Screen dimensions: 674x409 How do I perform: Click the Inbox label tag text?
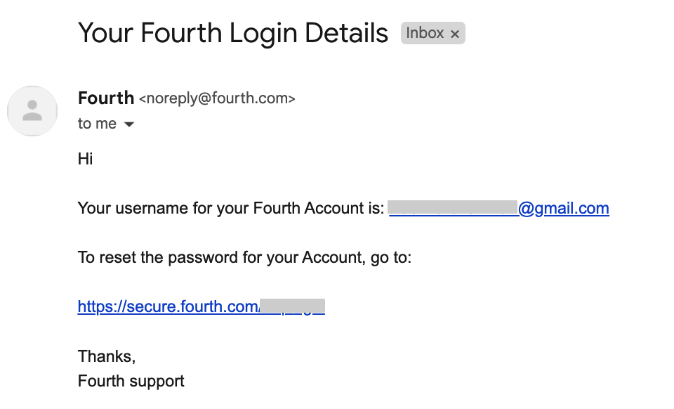(425, 33)
